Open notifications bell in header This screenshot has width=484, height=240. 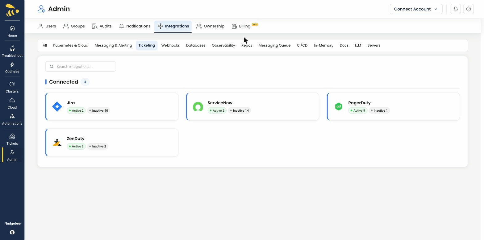click(456, 9)
